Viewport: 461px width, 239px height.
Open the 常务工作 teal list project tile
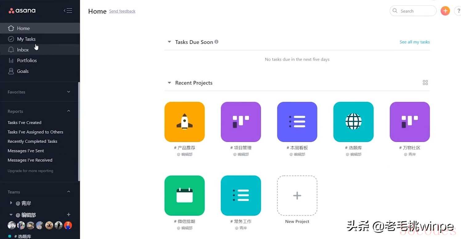(241, 196)
